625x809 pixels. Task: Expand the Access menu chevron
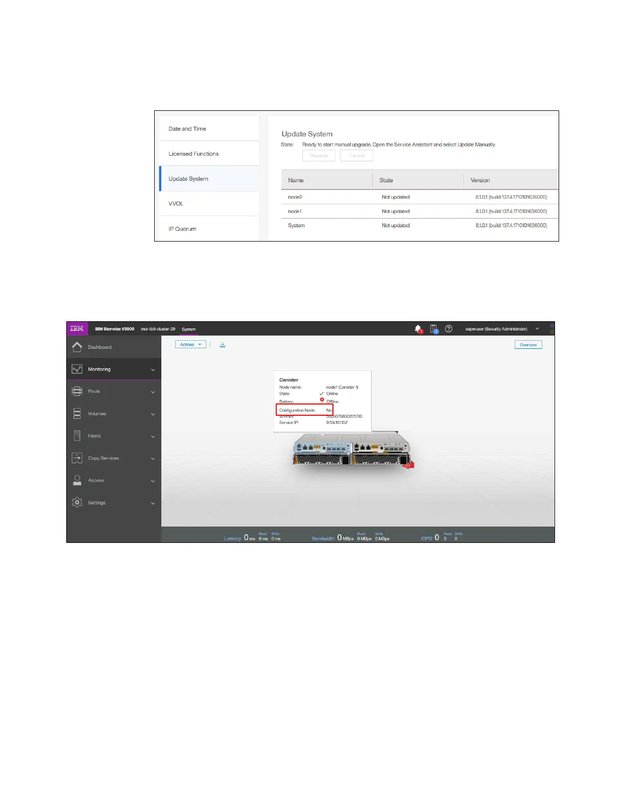[153, 481]
